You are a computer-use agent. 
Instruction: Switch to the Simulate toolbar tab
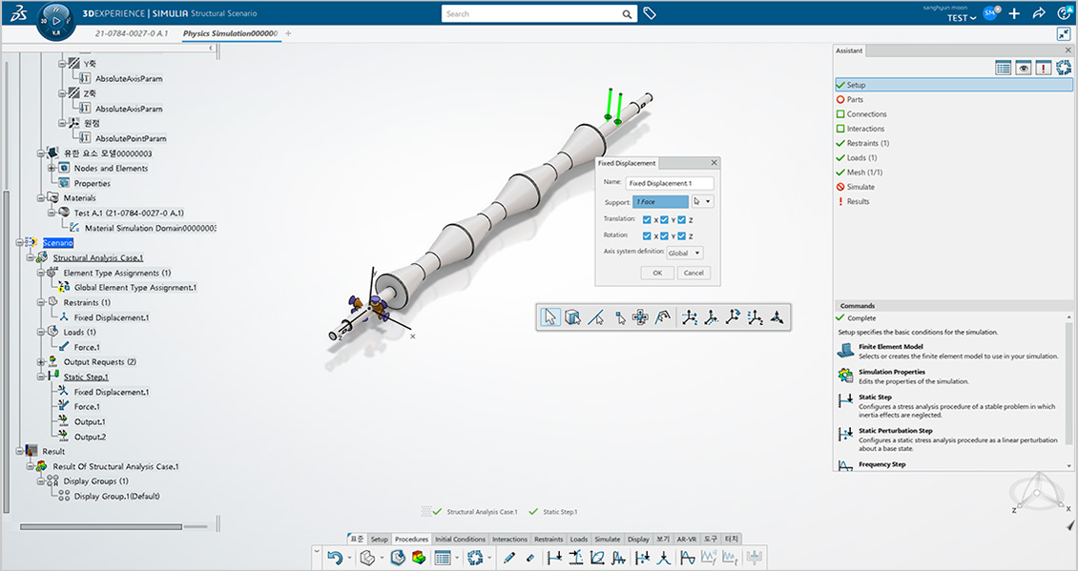(x=607, y=540)
